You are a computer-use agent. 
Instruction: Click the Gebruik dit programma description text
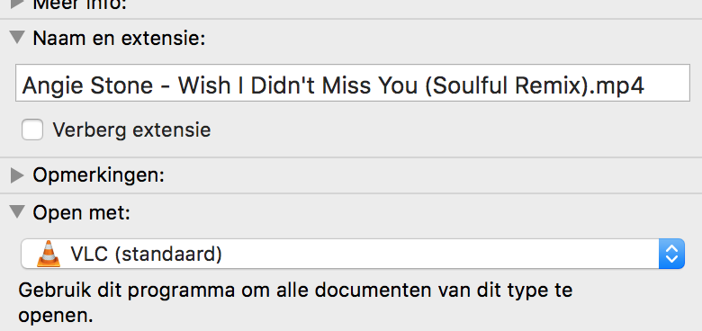tap(295, 303)
